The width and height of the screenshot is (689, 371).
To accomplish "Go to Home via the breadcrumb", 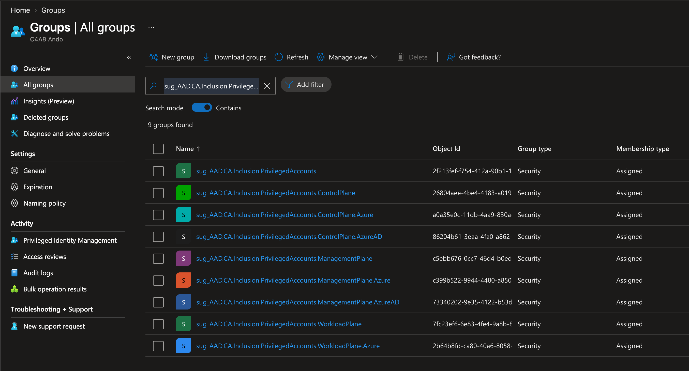I will (x=20, y=10).
